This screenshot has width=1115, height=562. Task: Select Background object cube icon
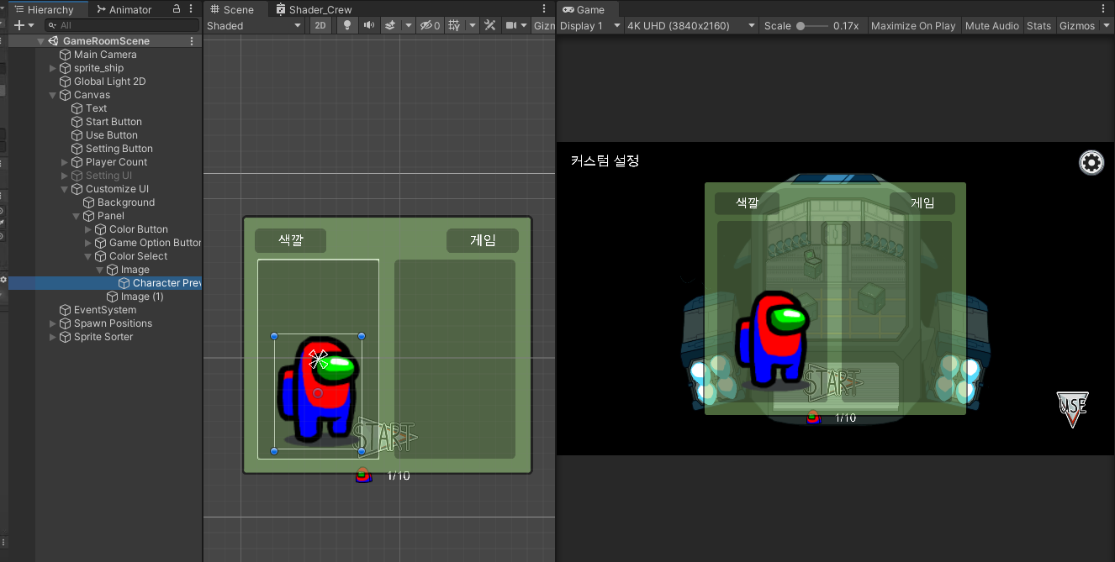coord(88,202)
